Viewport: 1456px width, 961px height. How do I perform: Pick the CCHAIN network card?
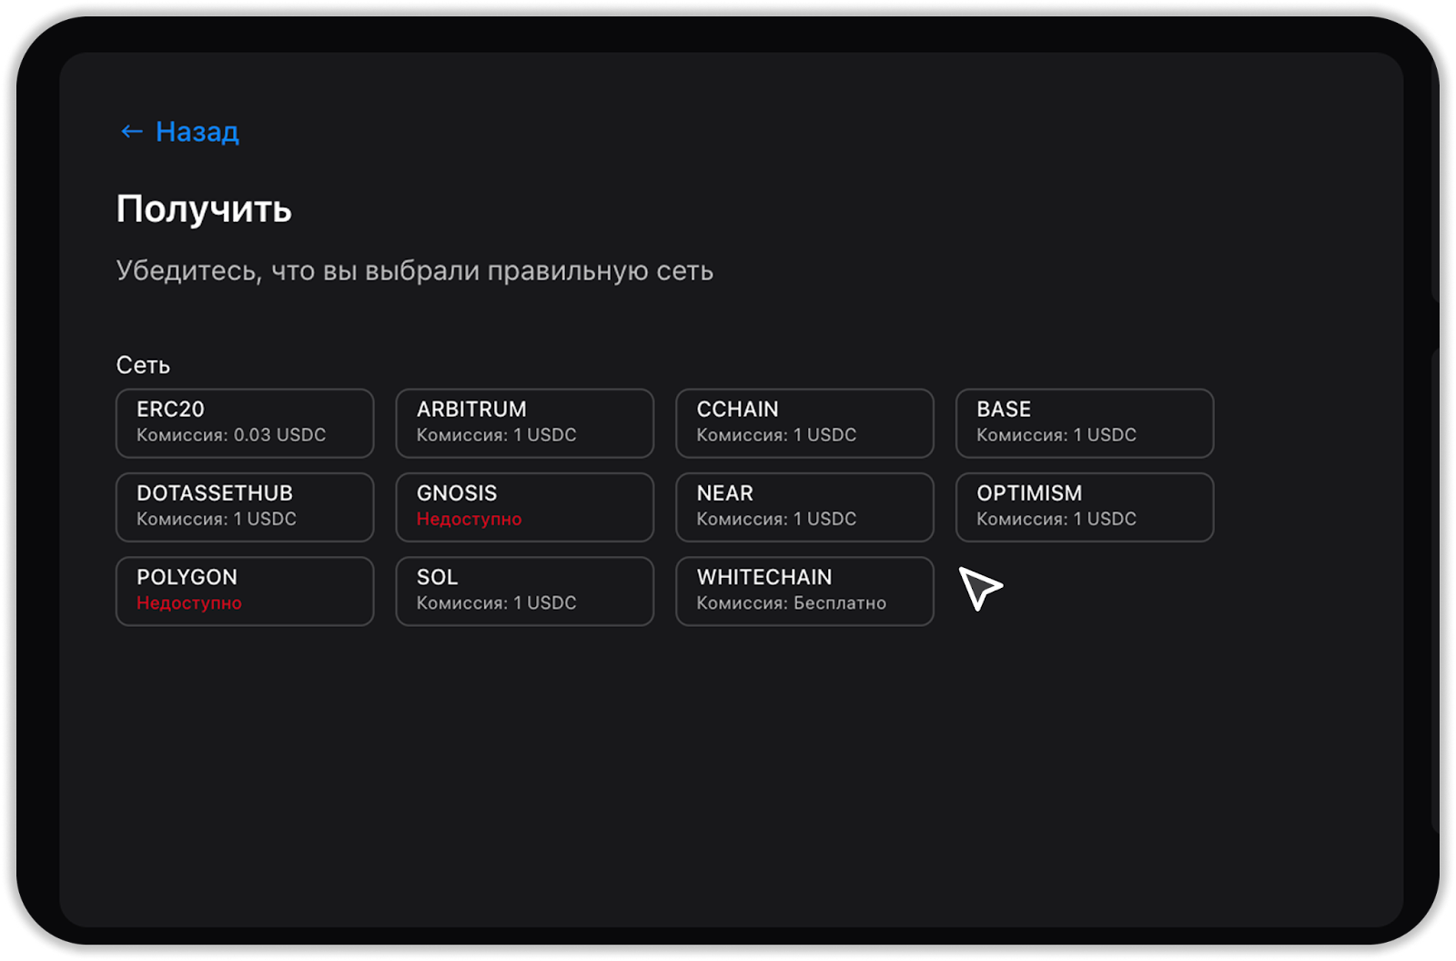coord(804,422)
